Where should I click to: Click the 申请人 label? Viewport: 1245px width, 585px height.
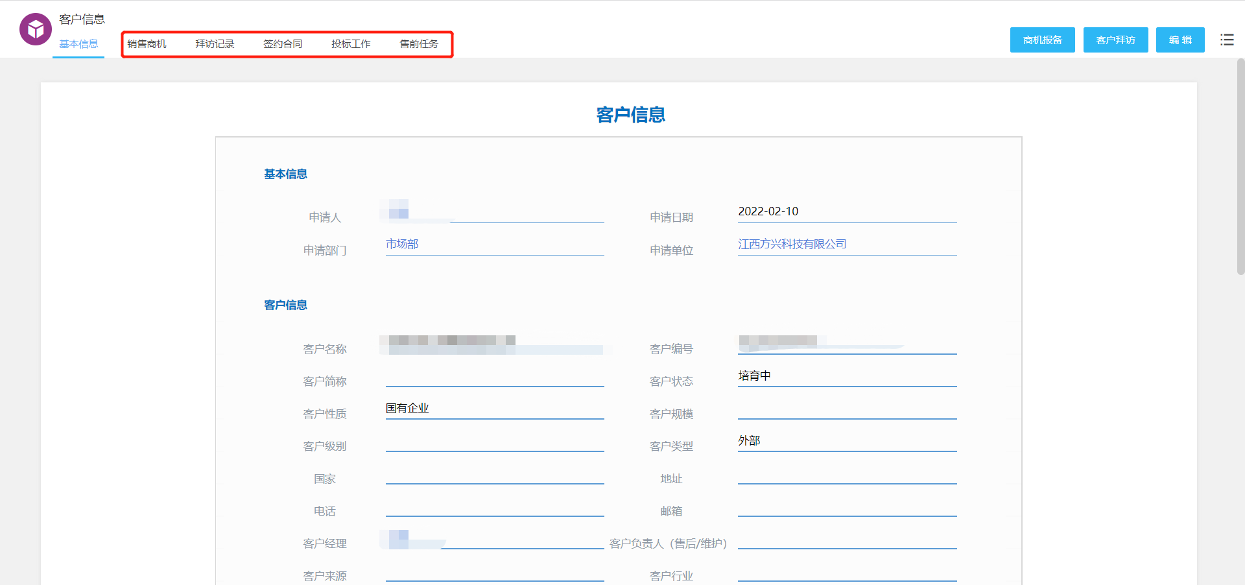point(325,217)
